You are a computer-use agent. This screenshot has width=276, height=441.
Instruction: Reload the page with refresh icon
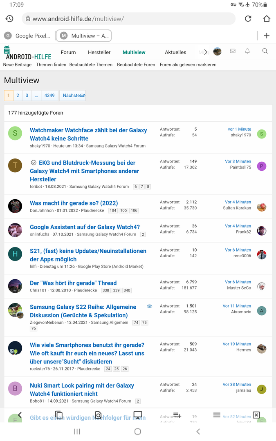click(248, 18)
